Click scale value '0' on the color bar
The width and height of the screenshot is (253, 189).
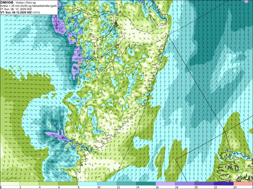[x=1, y=187]
